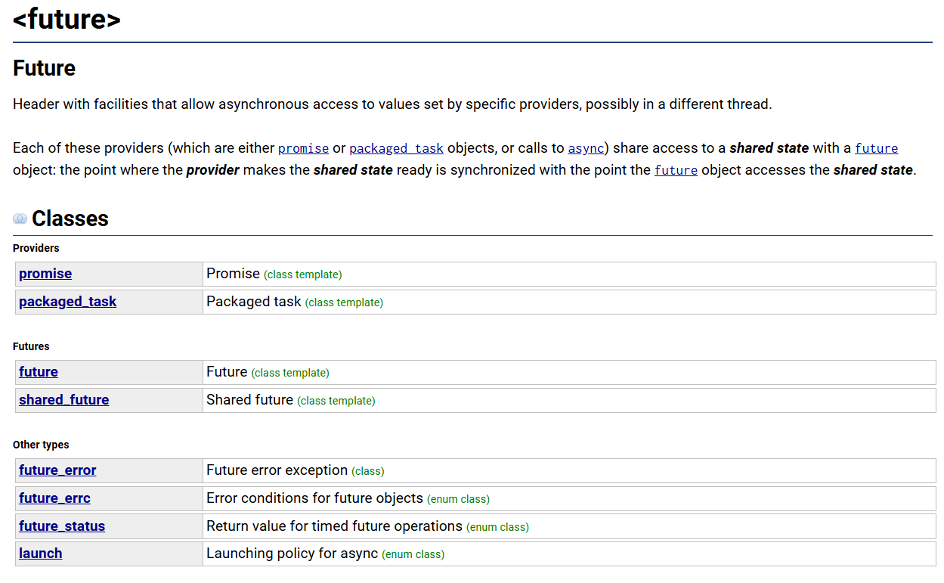Click the Packaged task table row

pos(453,301)
